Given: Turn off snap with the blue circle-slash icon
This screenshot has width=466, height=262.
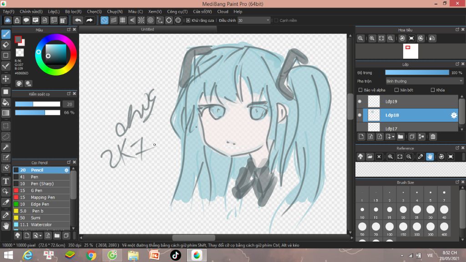Looking at the screenshot, I should pos(104,20).
